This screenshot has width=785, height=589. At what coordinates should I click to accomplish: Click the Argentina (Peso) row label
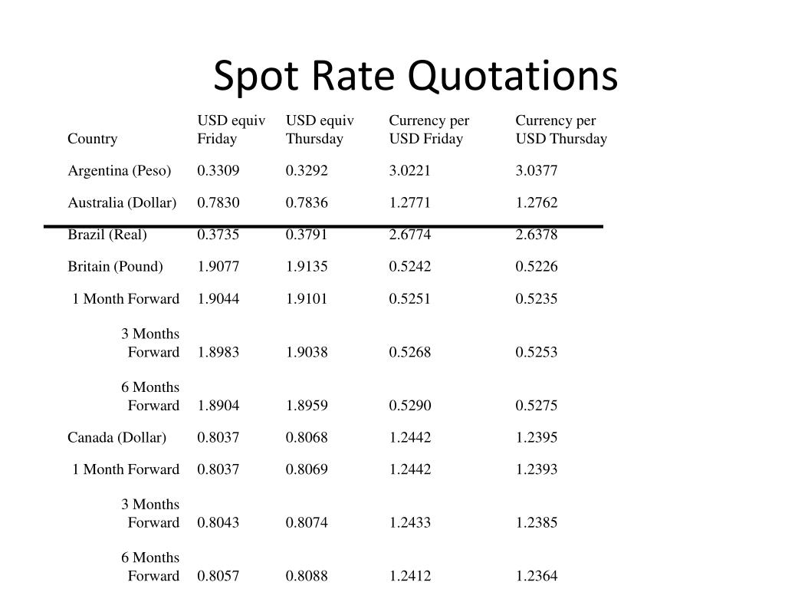tap(119, 171)
